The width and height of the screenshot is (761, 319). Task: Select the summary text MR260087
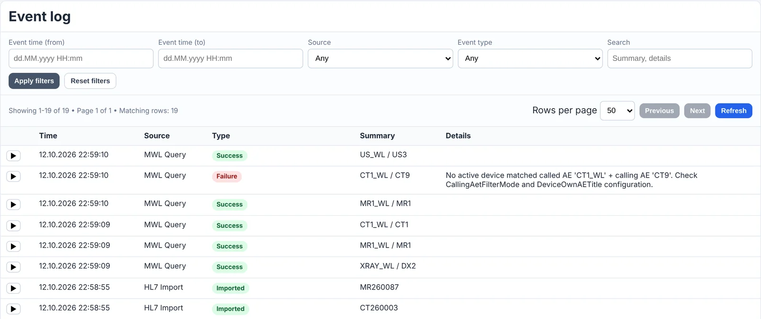[379, 287]
